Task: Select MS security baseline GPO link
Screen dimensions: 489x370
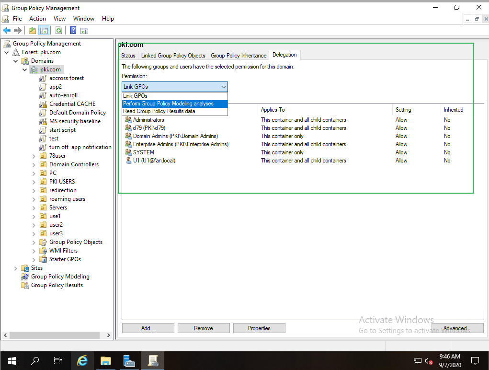Action: coord(75,121)
